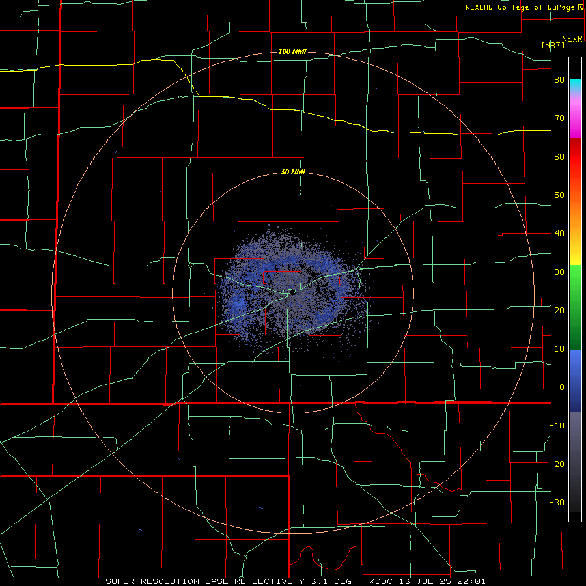Click the "13 JUL 25 22:01" timestamp
The height and width of the screenshot is (586, 586).
point(441,581)
